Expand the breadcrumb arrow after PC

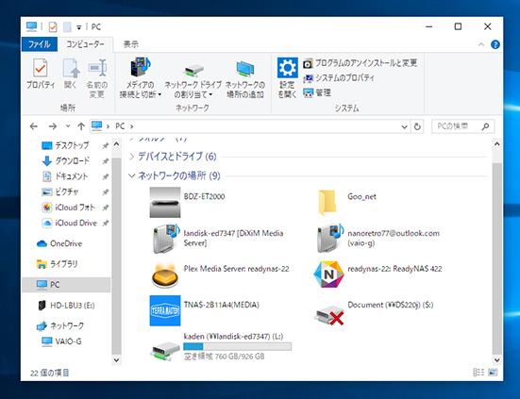click(x=132, y=126)
